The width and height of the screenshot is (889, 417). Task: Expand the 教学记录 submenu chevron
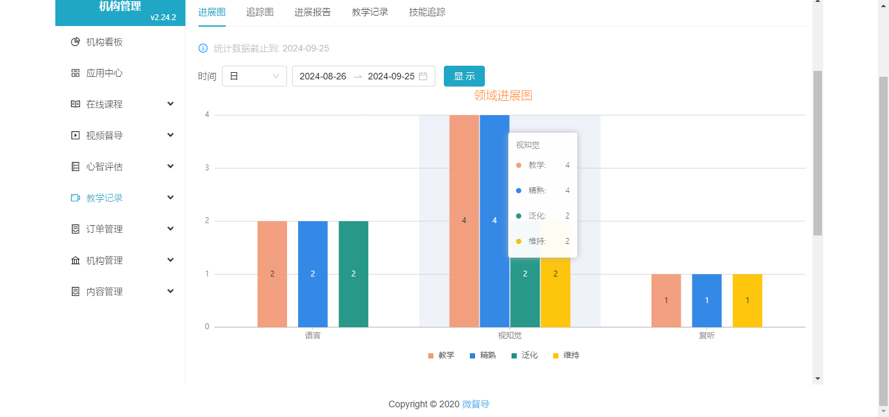171,198
